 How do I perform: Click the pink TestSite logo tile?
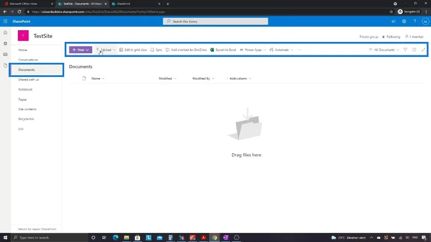point(23,35)
